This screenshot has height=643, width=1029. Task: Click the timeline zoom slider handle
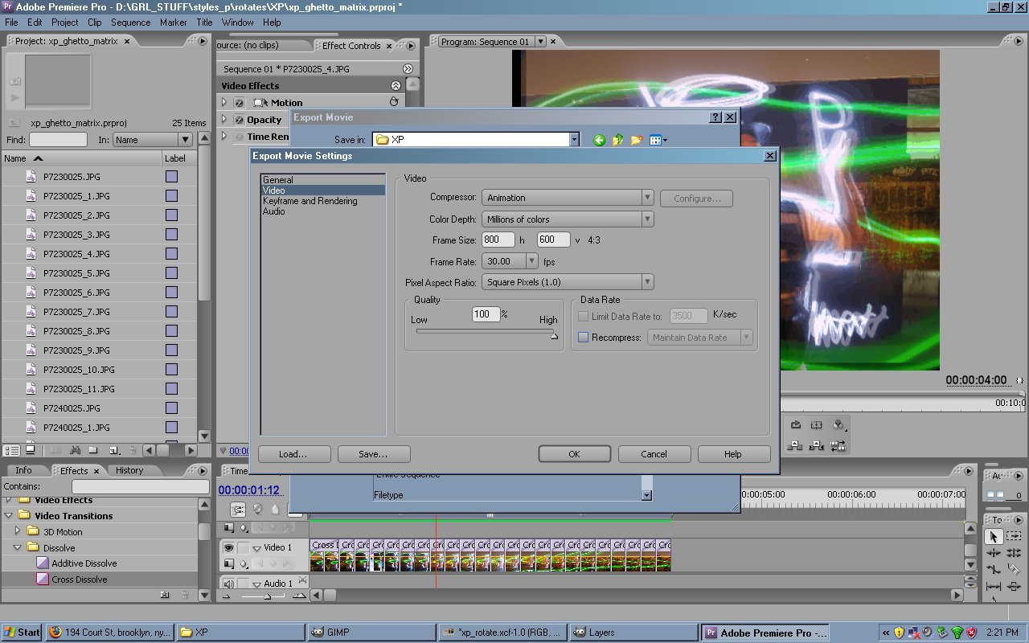[267, 596]
